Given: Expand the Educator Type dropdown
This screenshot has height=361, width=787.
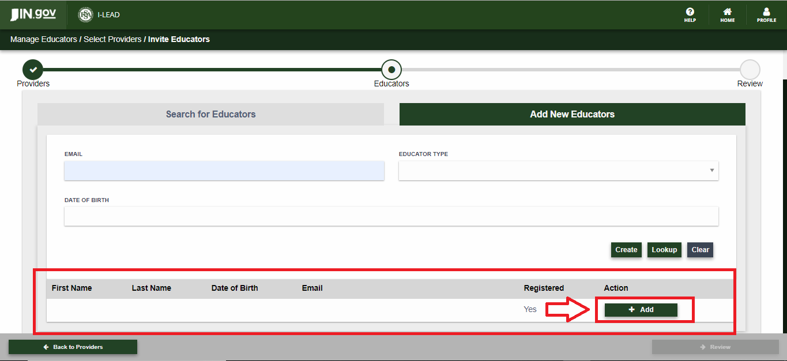Looking at the screenshot, I should click(558, 170).
